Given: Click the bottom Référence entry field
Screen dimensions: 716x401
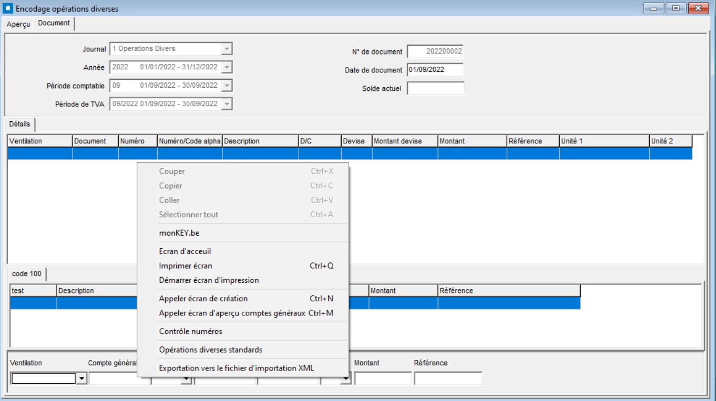Looking at the screenshot, I should [448, 378].
